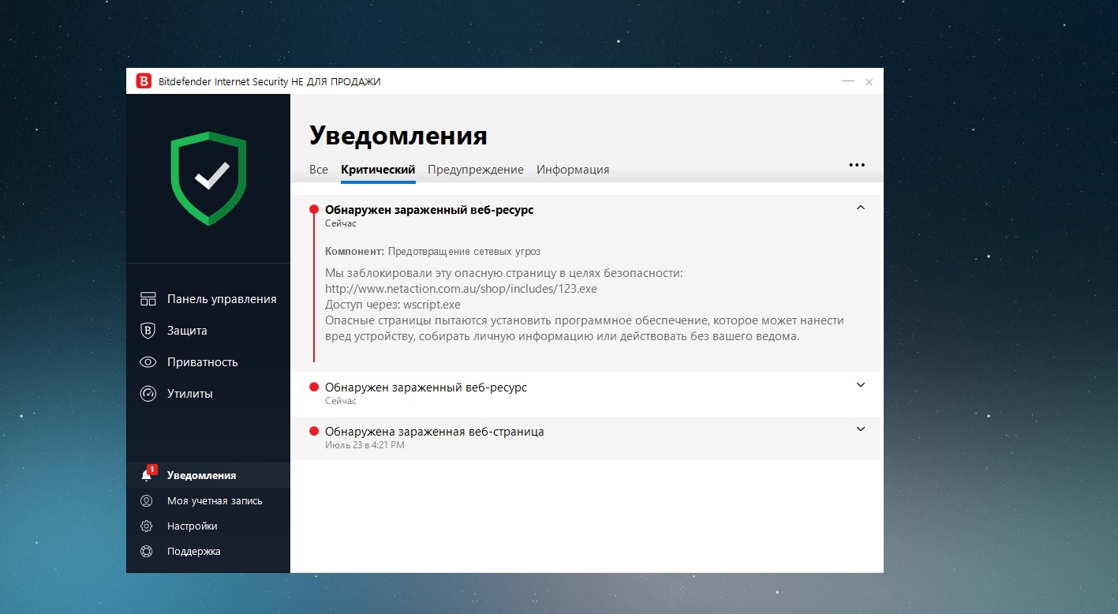The height and width of the screenshot is (614, 1118).
Task: Click red dot of expanded веб-ресурс notification
Action: tap(314, 210)
